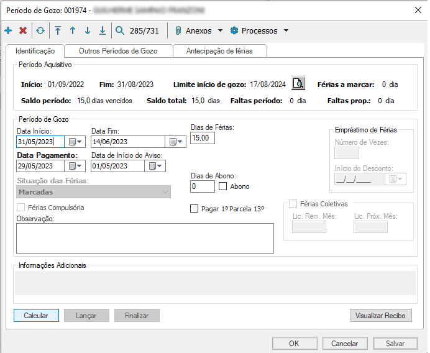Switch to Outros Períodos de Gozo tab
Image resolution: width=430 pixels, height=353 pixels.
(118, 51)
